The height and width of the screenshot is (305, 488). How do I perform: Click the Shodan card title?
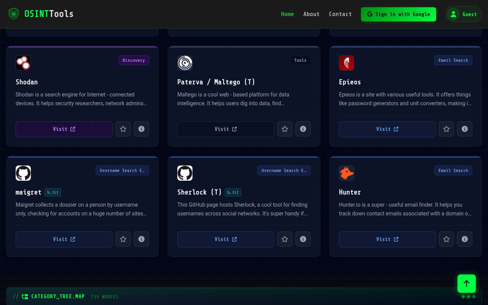(27, 82)
